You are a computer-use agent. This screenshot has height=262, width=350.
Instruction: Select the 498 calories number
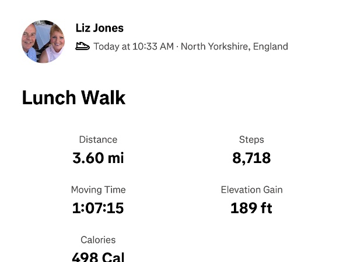point(85,256)
